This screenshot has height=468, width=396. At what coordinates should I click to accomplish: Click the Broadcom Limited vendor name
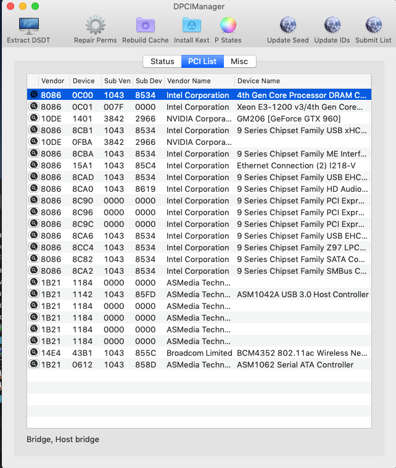199,353
